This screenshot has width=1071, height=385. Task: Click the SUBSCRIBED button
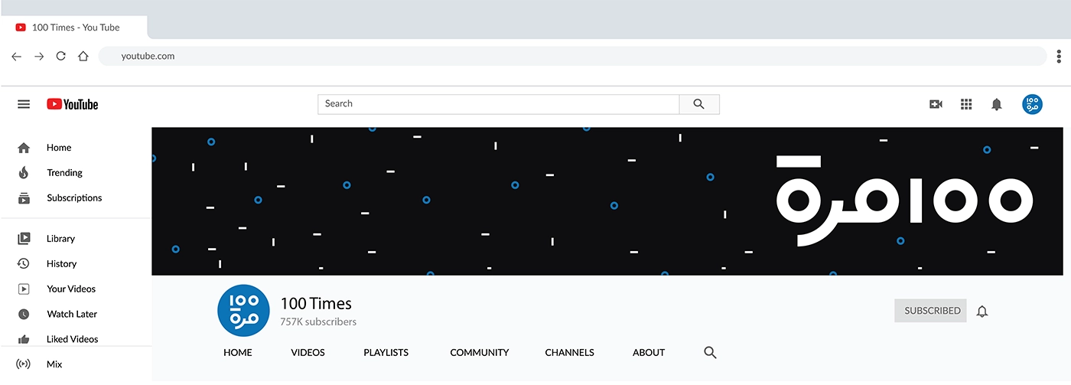tap(931, 311)
